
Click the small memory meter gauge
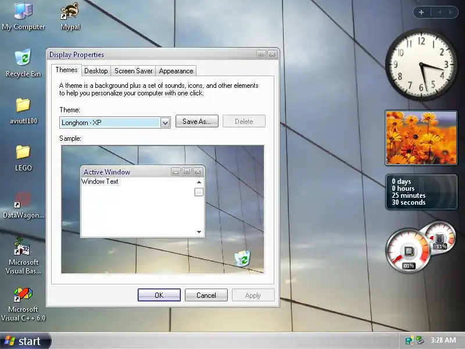[440, 237]
